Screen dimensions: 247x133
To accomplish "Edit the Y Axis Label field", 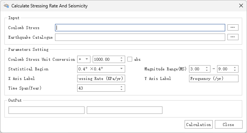I will (x=214, y=78).
